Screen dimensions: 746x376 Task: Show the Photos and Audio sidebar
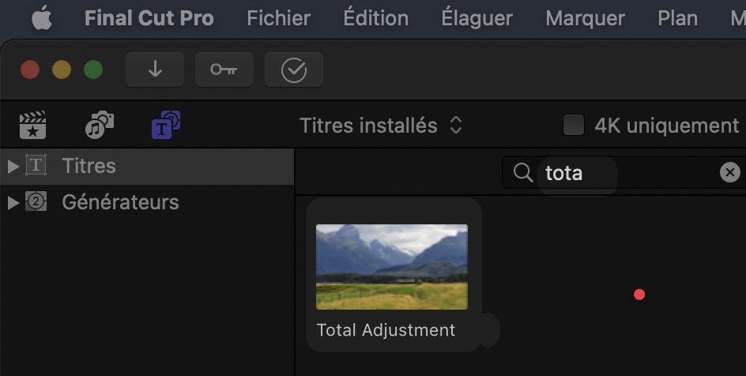click(x=100, y=125)
